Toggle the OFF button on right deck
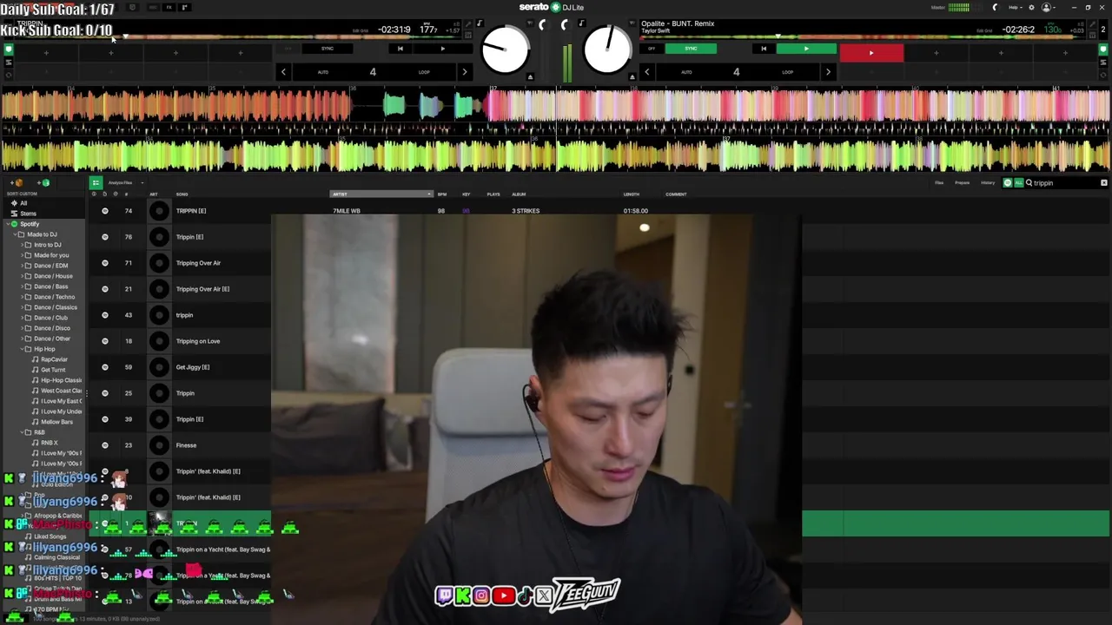The height and width of the screenshot is (625, 1112). point(652,49)
